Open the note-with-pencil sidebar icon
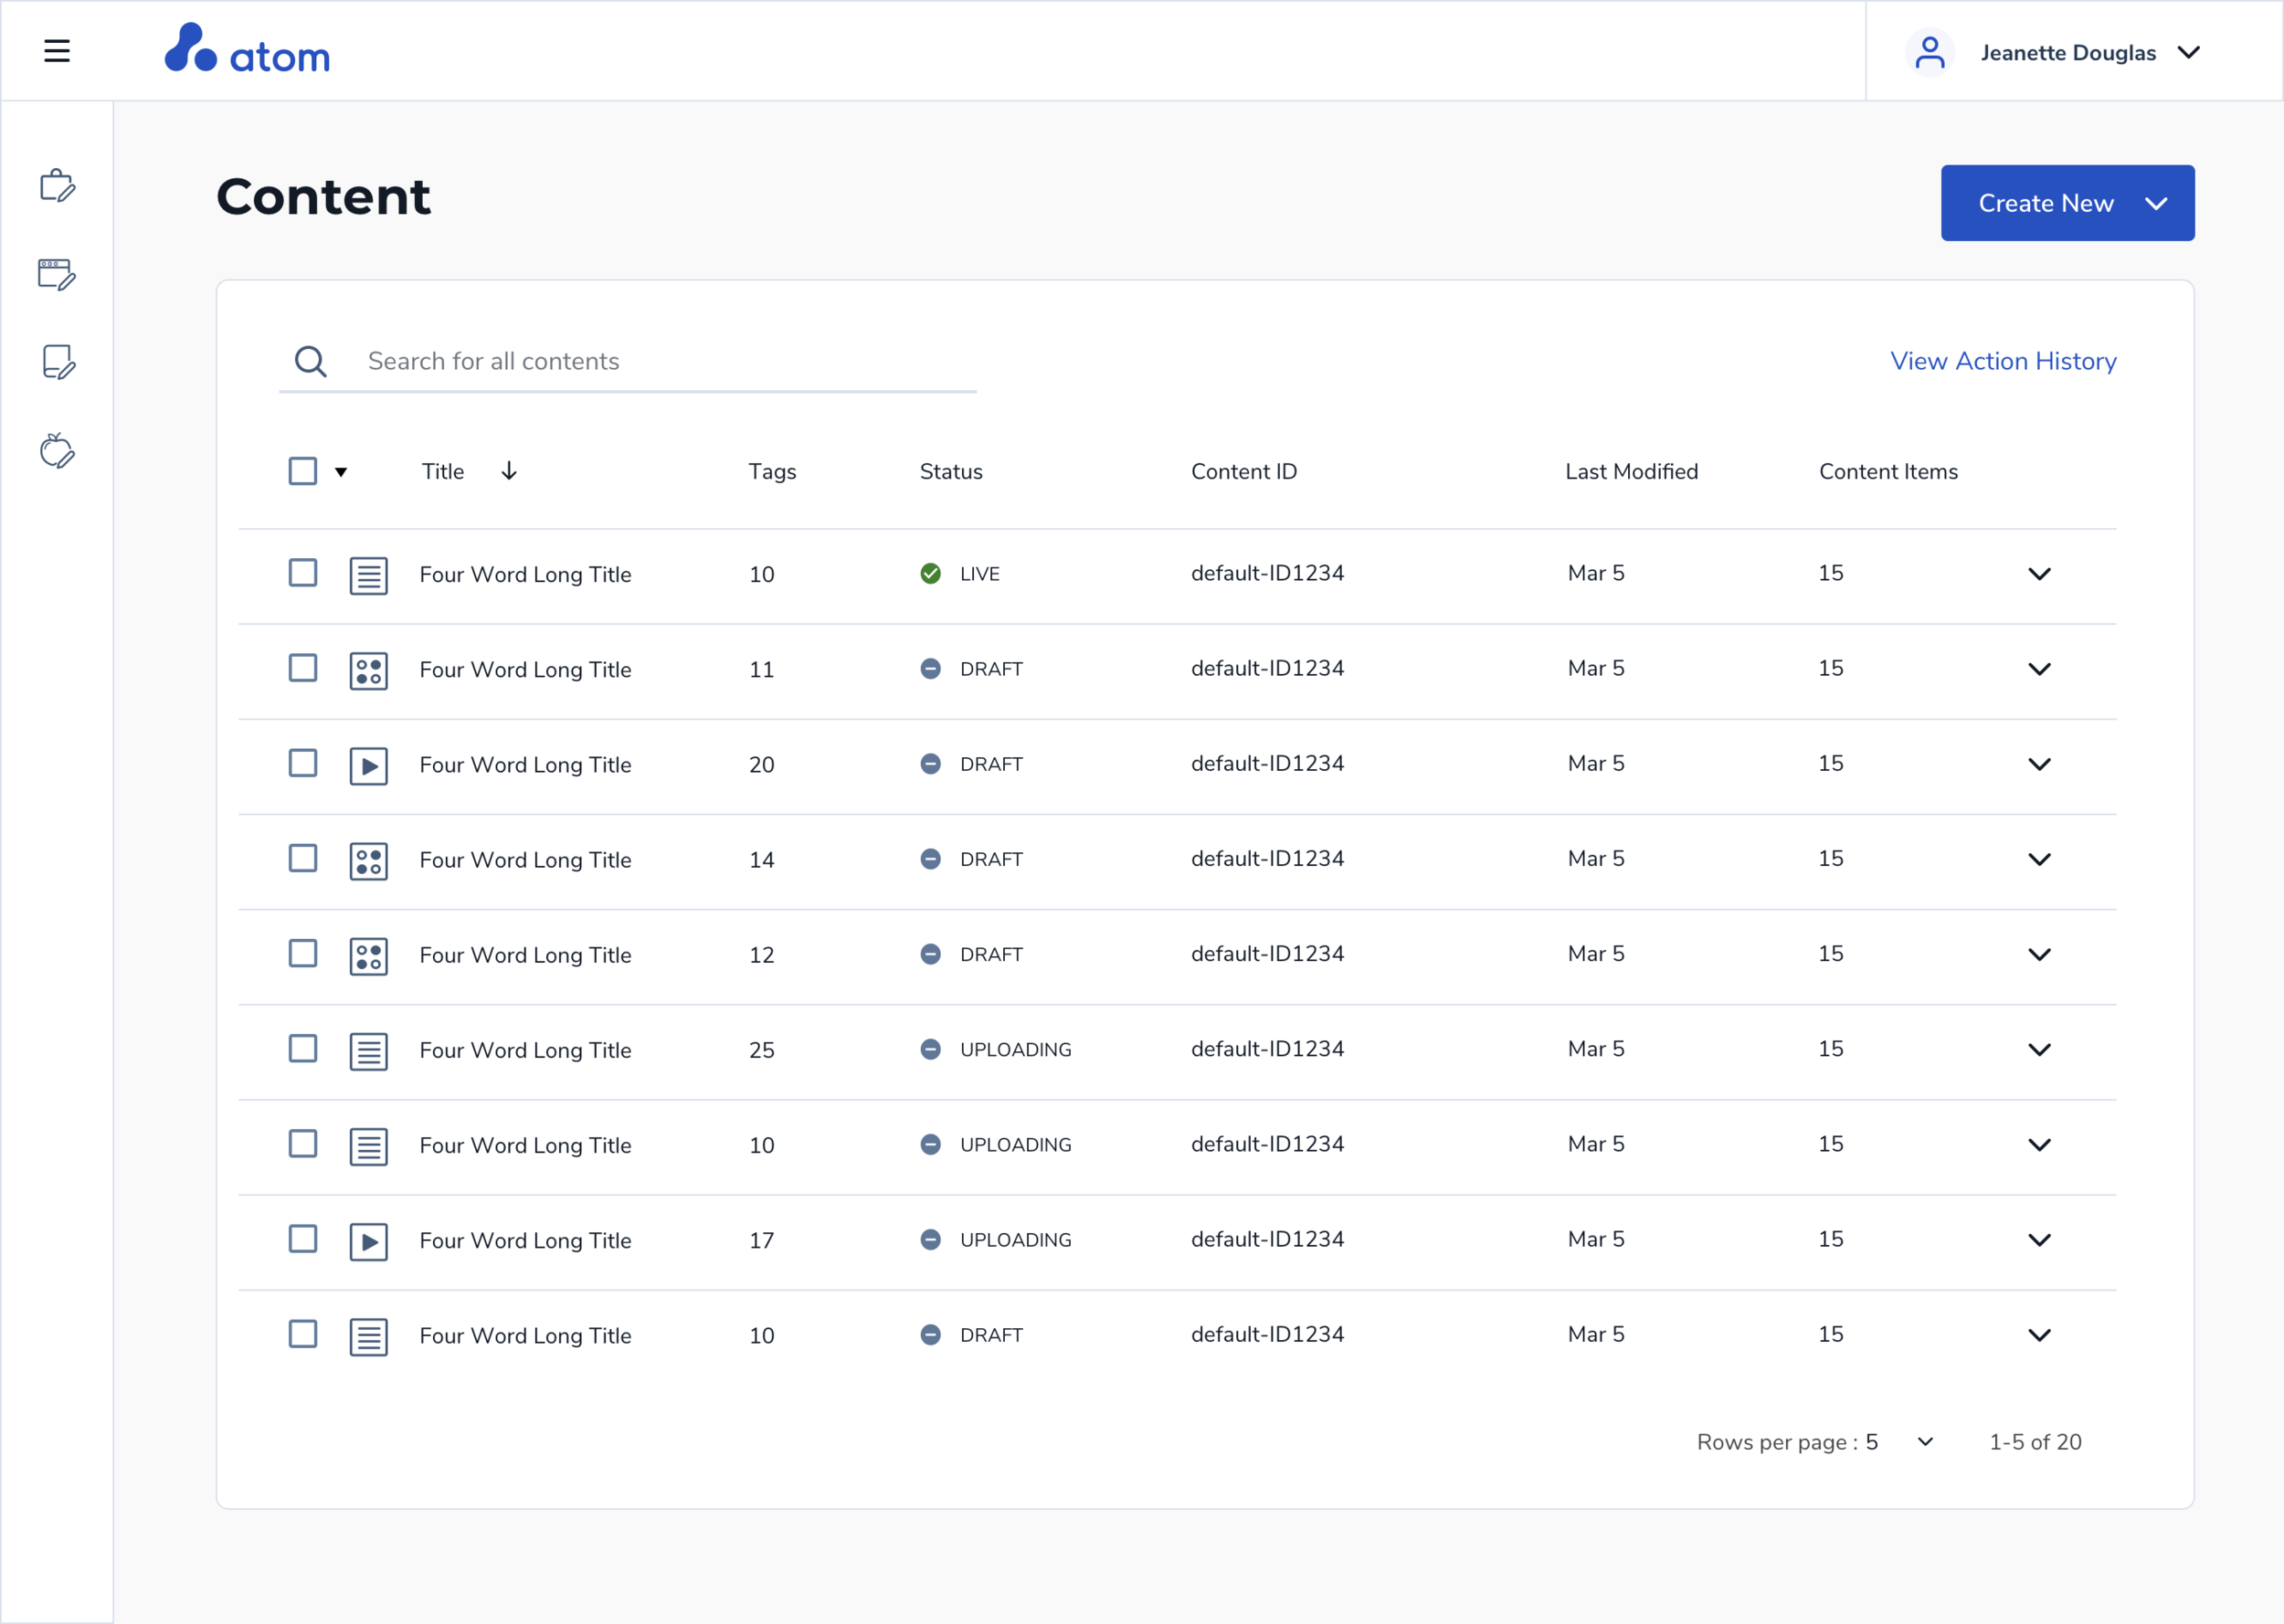 [x=58, y=362]
